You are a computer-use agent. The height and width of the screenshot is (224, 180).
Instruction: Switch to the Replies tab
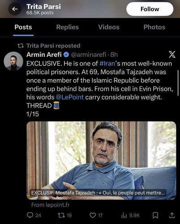(x=68, y=27)
